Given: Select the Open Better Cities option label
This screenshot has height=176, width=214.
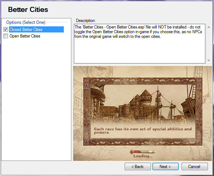Looking at the screenshot, I should tap(25, 36).
